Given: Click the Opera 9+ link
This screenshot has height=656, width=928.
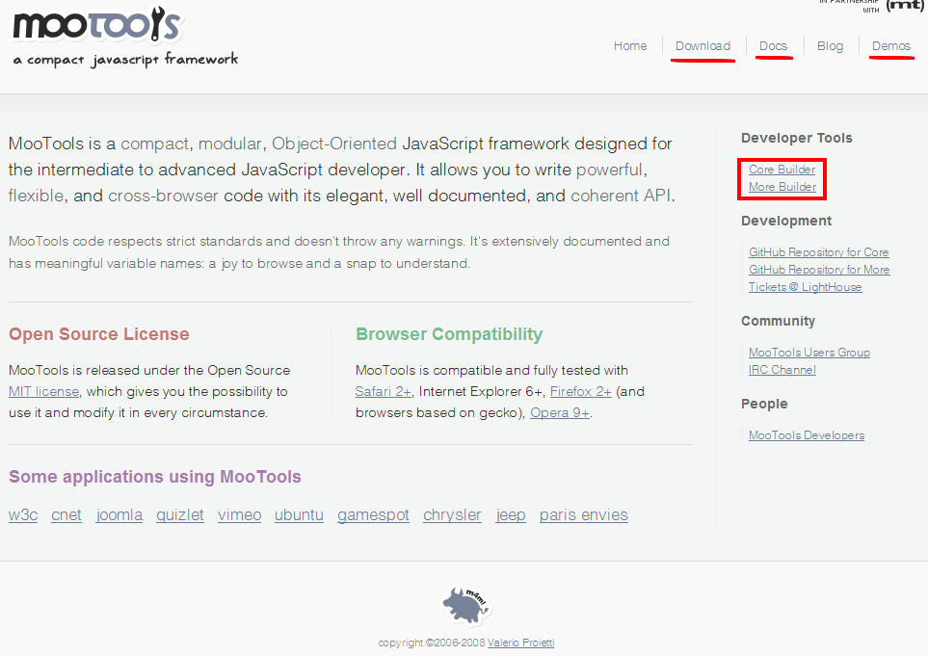Looking at the screenshot, I should point(559,413).
